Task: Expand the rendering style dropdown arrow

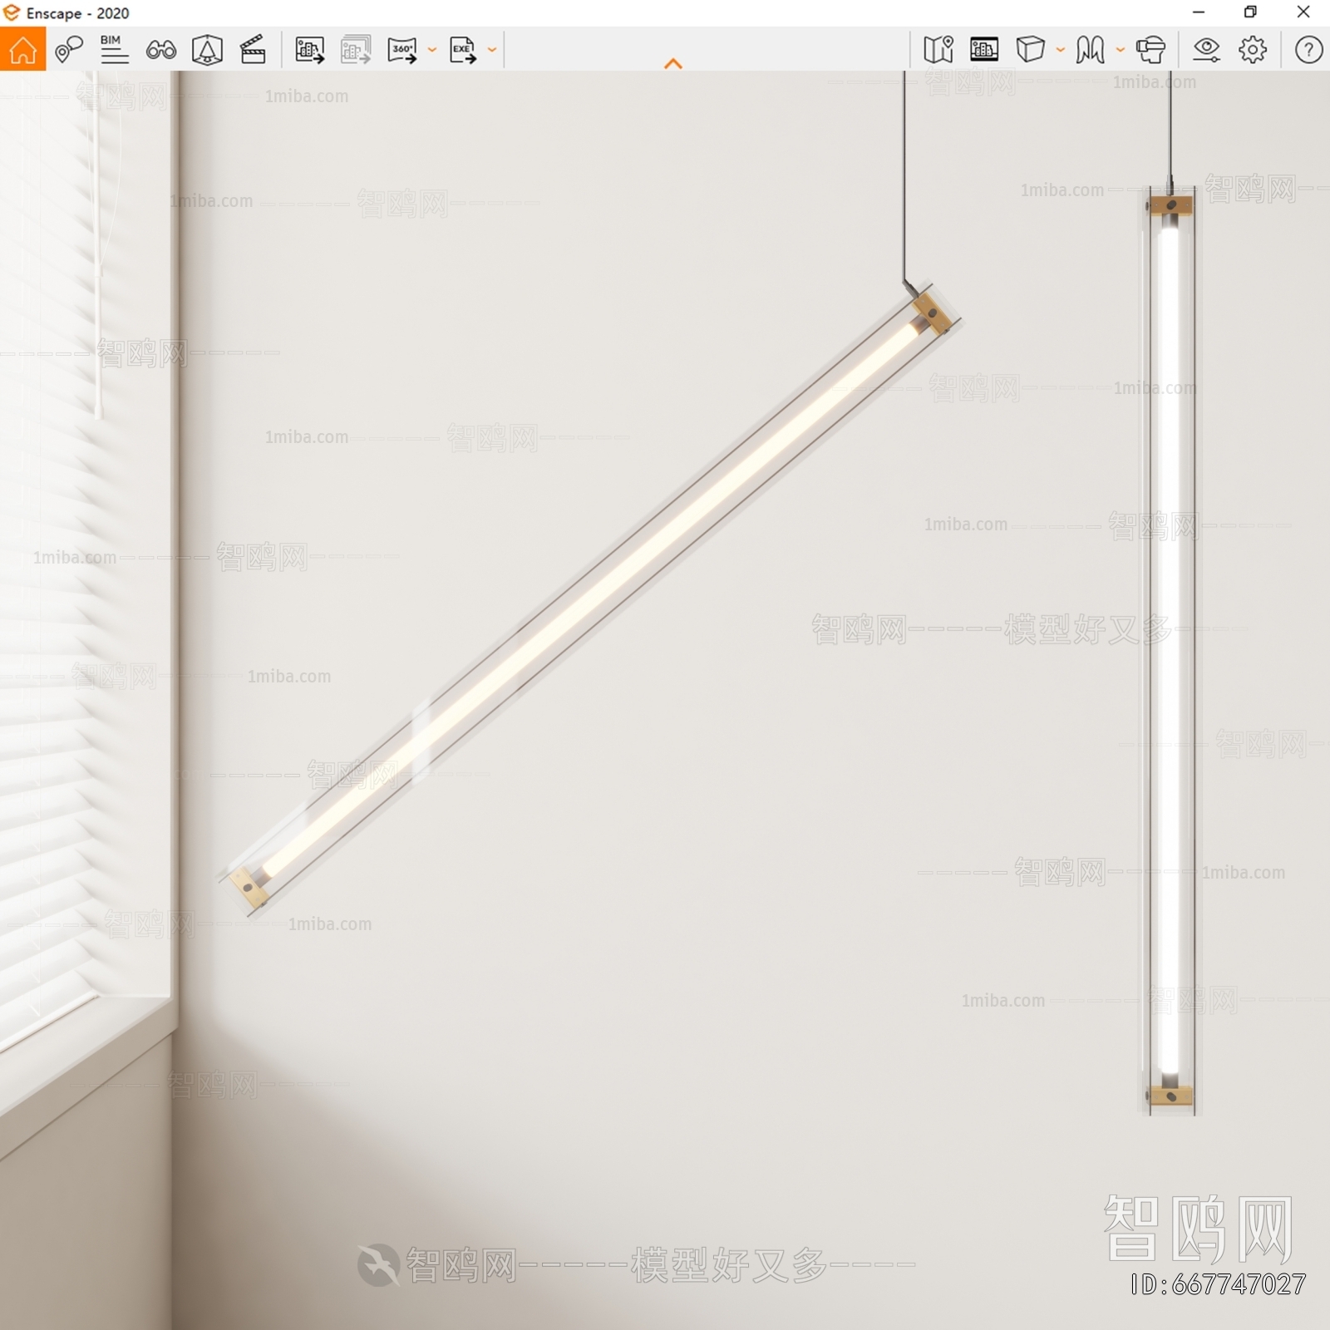Action: [x=1061, y=50]
